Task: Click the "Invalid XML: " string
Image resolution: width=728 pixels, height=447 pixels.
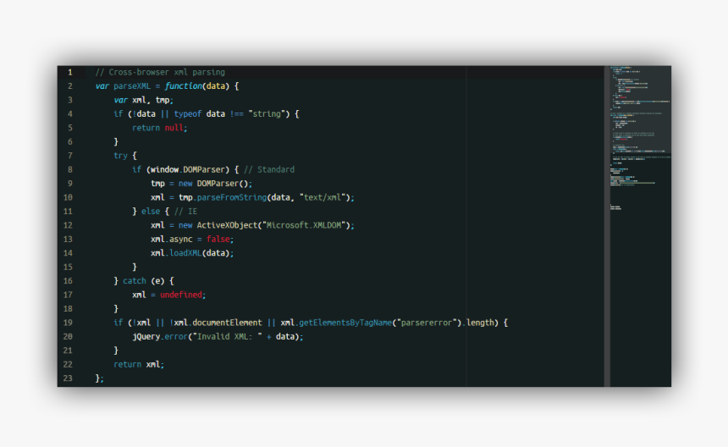Action: coord(227,337)
